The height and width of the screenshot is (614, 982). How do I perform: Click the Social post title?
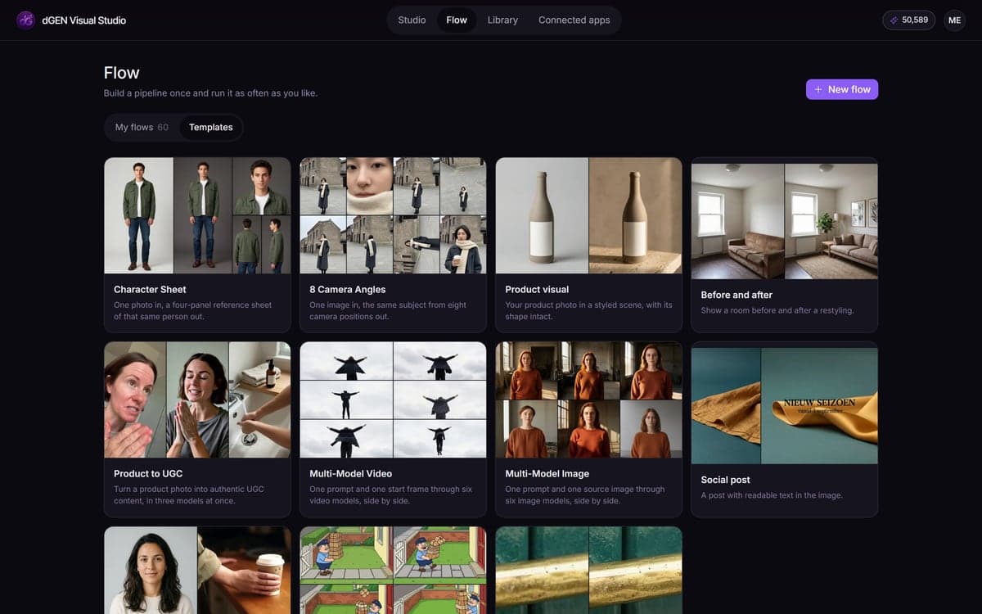tap(725, 480)
